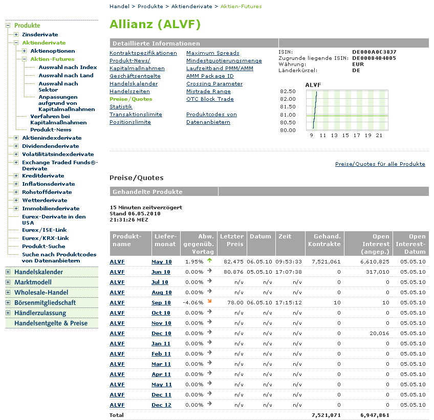Image resolution: width=434 pixels, height=420 pixels.
Task: Open the Kontraktspezifikationen link
Action: [143, 53]
